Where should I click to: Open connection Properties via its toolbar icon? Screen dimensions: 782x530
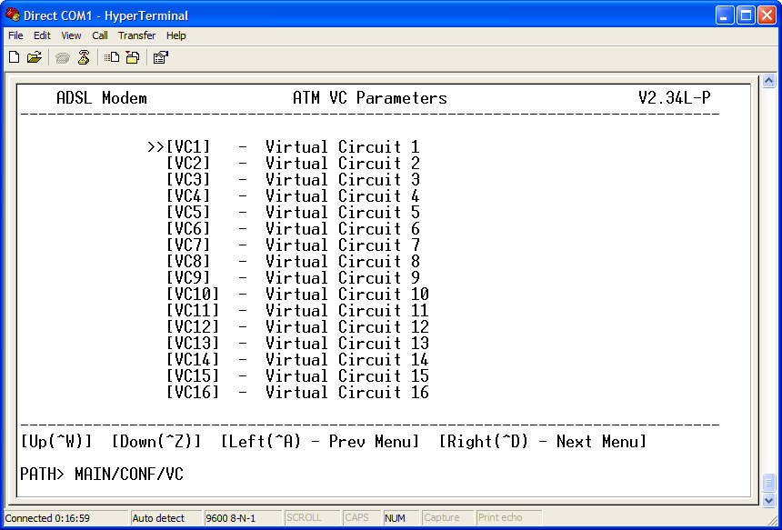pyautogui.click(x=160, y=56)
